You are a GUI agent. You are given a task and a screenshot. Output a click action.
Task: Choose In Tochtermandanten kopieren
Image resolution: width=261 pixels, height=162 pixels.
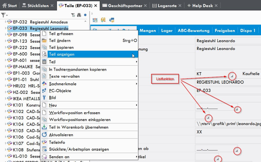pos(89,70)
